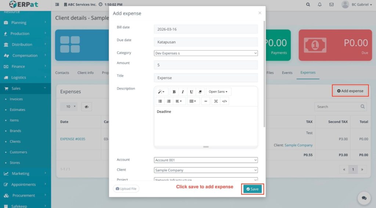Click the Bill date field
This screenshot has height=208, width=376.
coord(206,29)
